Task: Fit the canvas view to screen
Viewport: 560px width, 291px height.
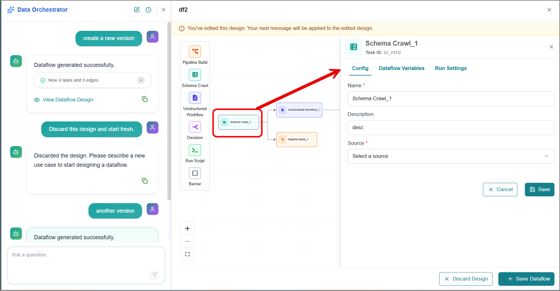Action: (187, 254)
